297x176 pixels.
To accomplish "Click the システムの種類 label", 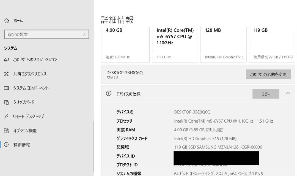I will pos(129,174).
